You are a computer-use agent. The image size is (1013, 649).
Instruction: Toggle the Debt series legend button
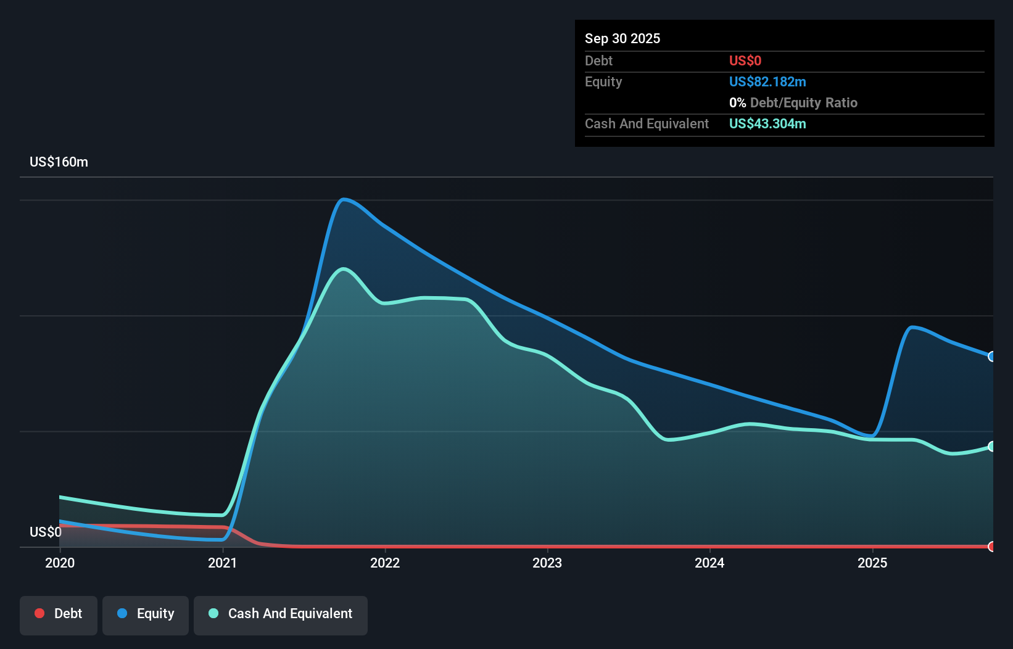click(x=59, y=615)
